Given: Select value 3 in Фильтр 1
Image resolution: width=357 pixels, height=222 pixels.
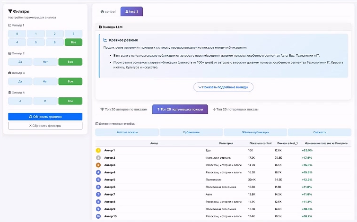Looking at the screenshot, I should tap(73, 34).
